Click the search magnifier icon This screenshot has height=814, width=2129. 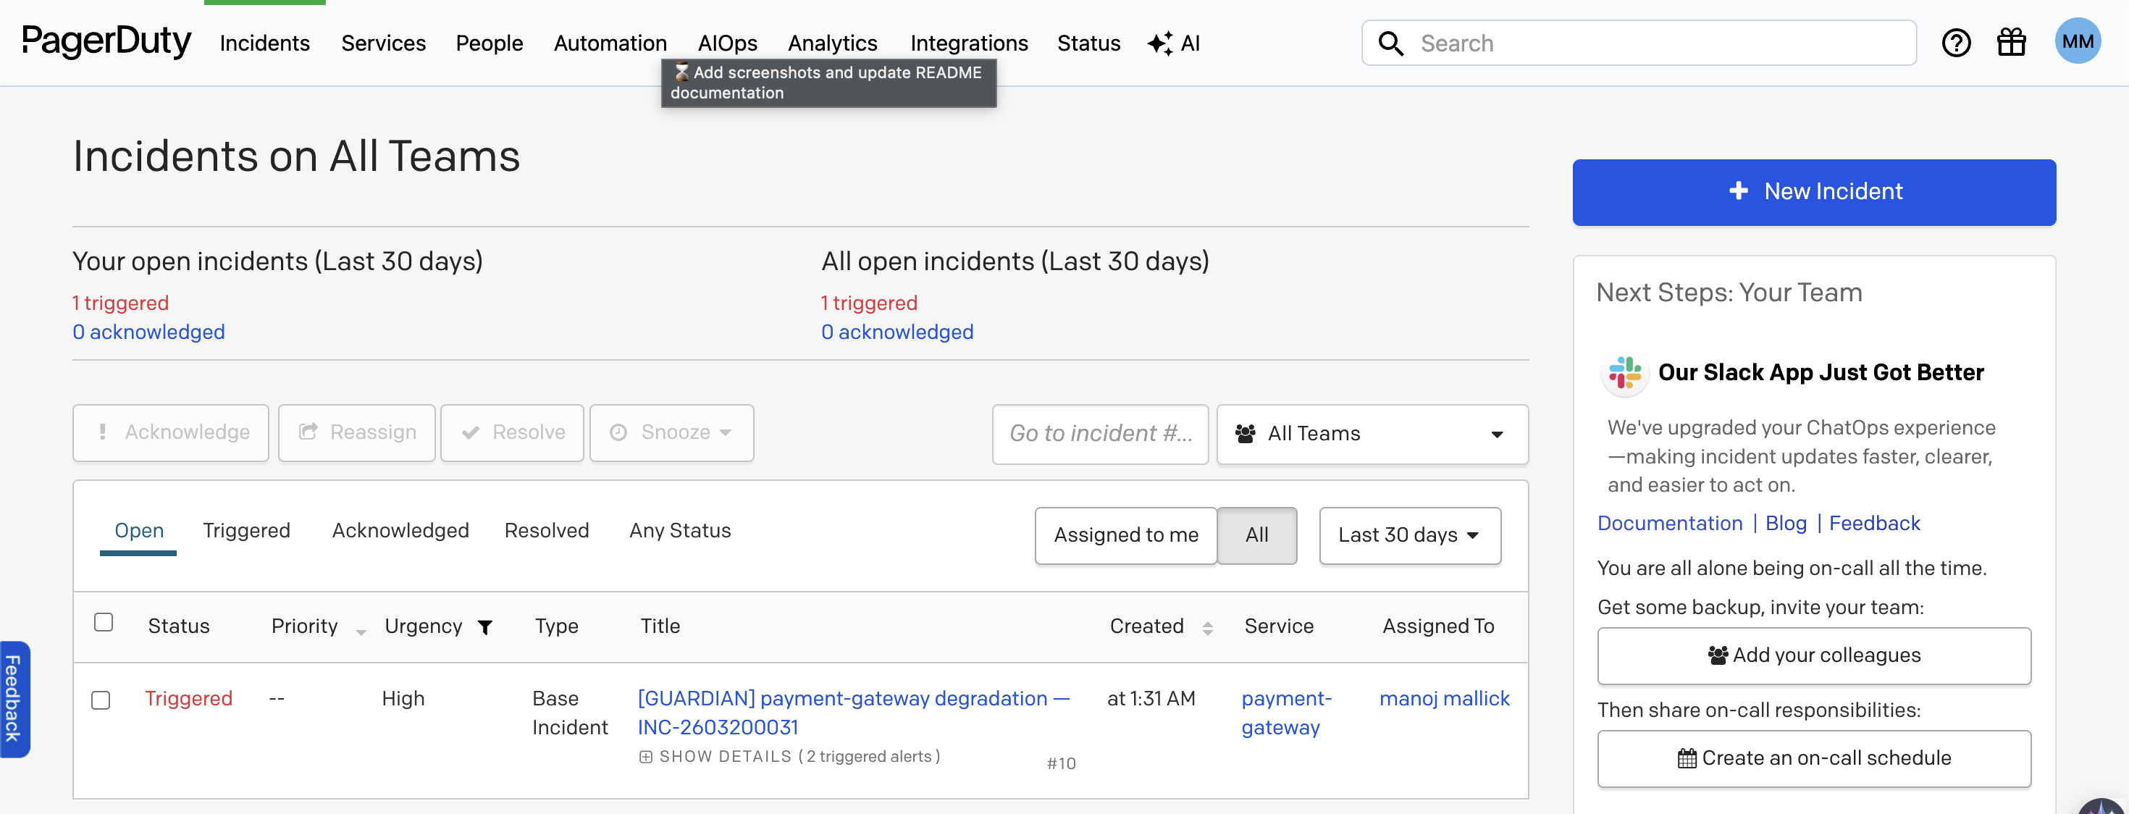pos(1391,42)
